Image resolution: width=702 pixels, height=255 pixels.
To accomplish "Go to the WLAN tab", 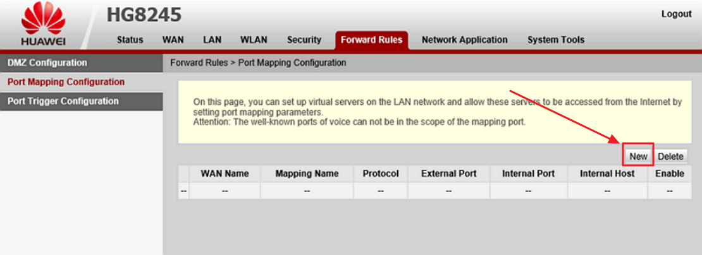I will [254, 40].
